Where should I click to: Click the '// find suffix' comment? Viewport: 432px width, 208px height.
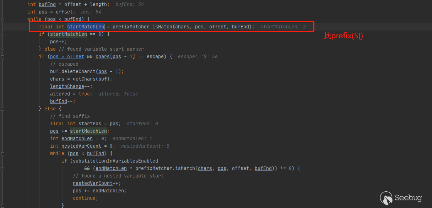tap(70, 116)
